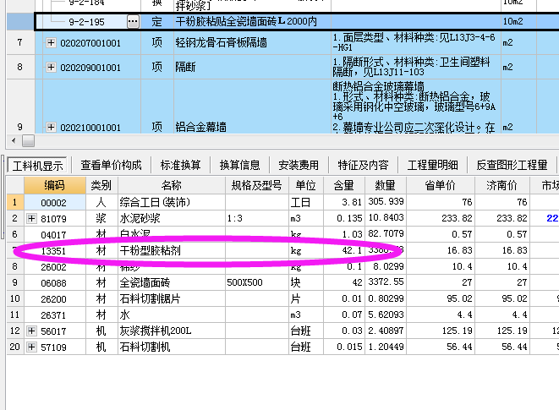
Task: Expand machine row 56017
Action: (31, 331)
